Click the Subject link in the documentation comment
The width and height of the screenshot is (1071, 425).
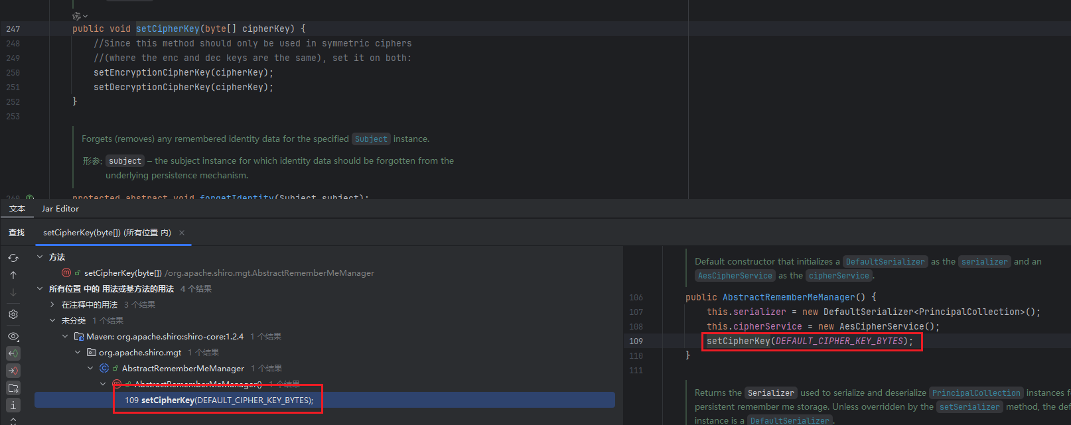[x=370, y=139]
